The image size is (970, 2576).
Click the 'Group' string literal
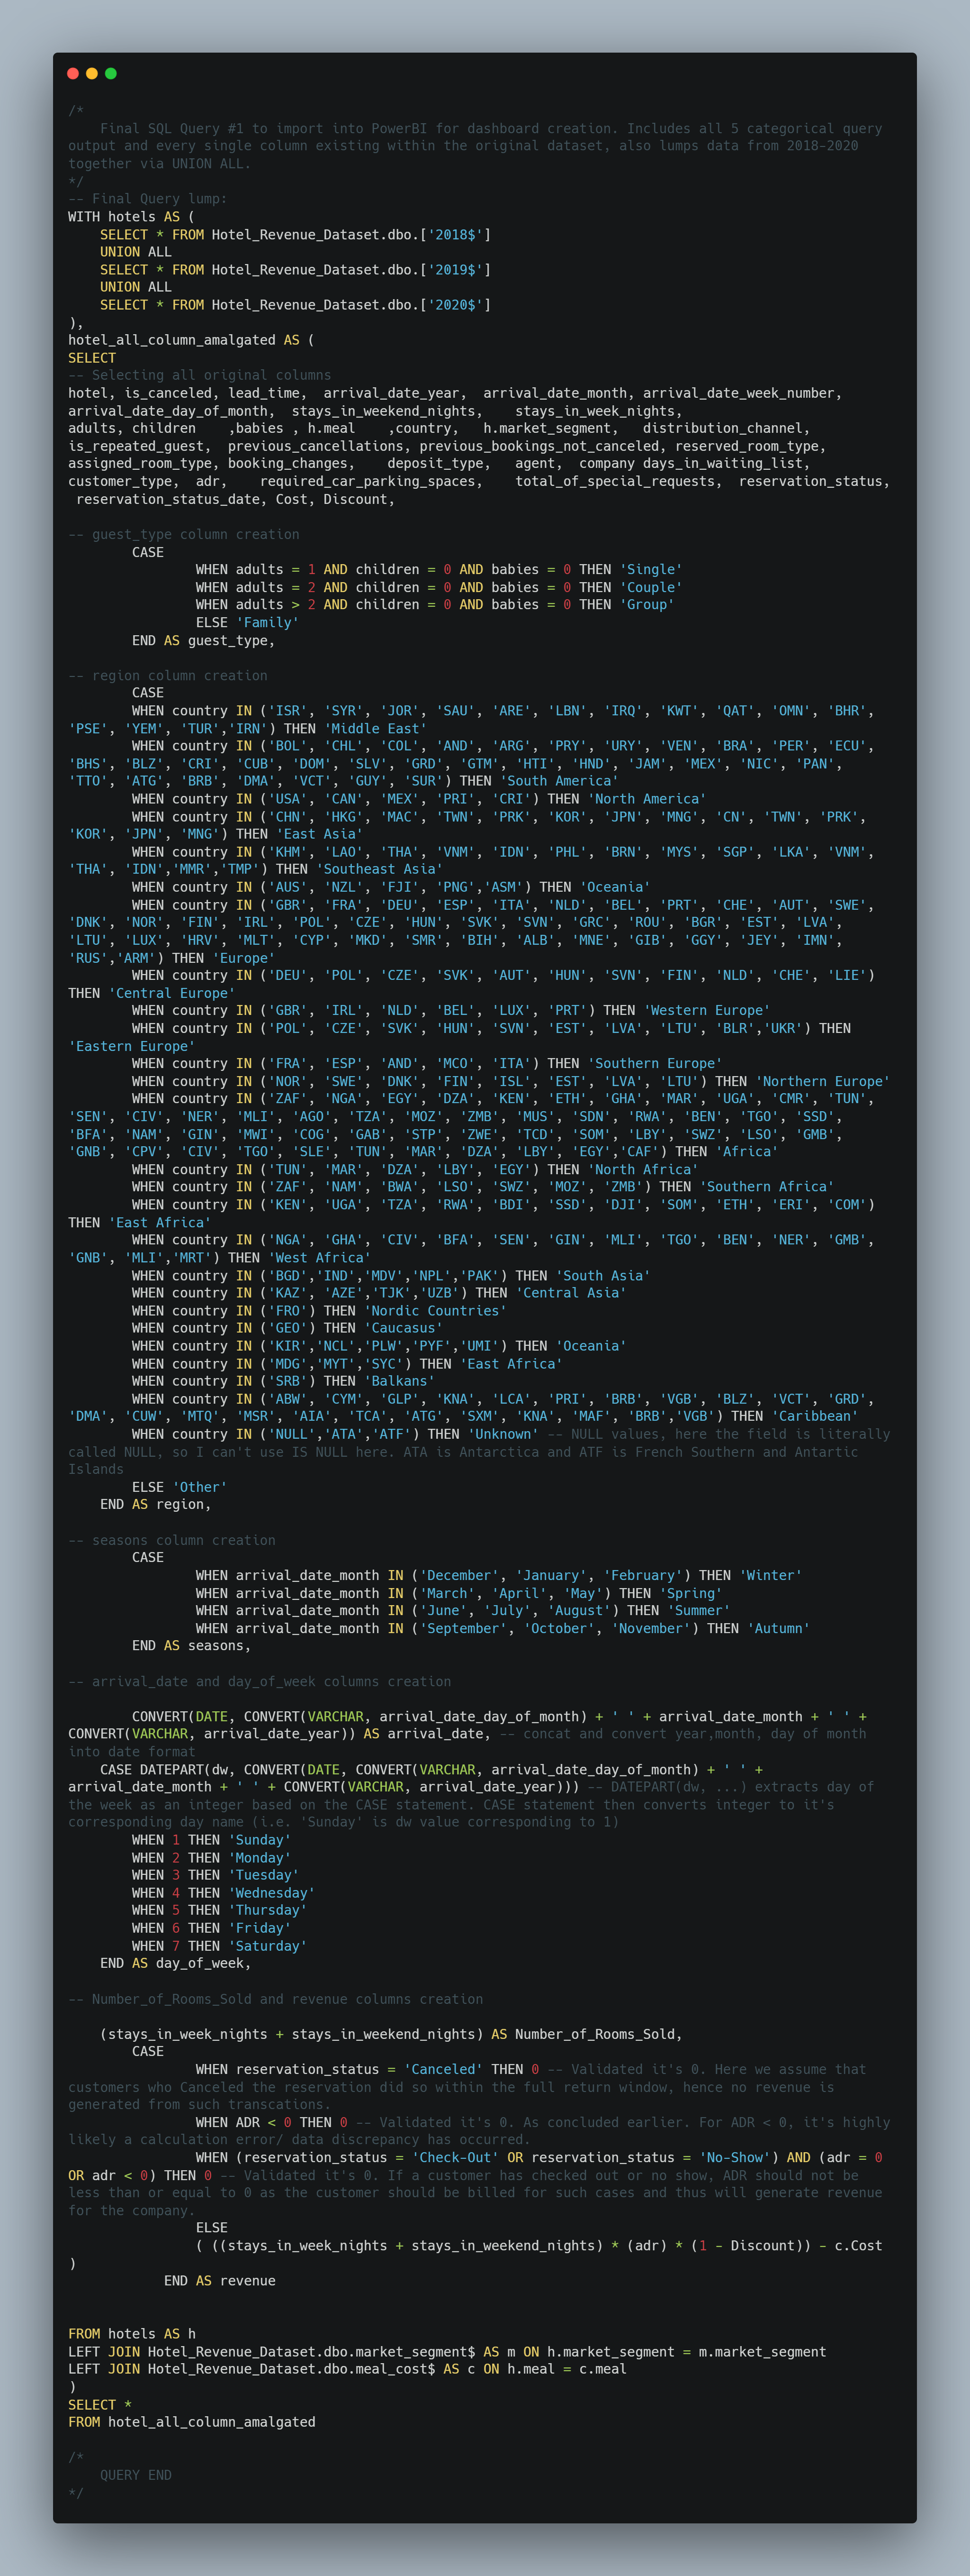(647, 604)
